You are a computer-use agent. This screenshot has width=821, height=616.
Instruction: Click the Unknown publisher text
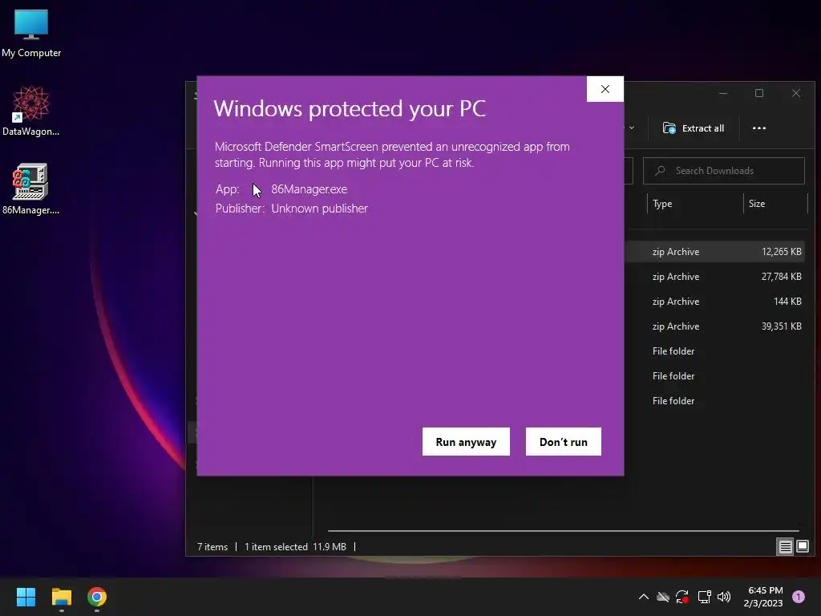(319, 209)
